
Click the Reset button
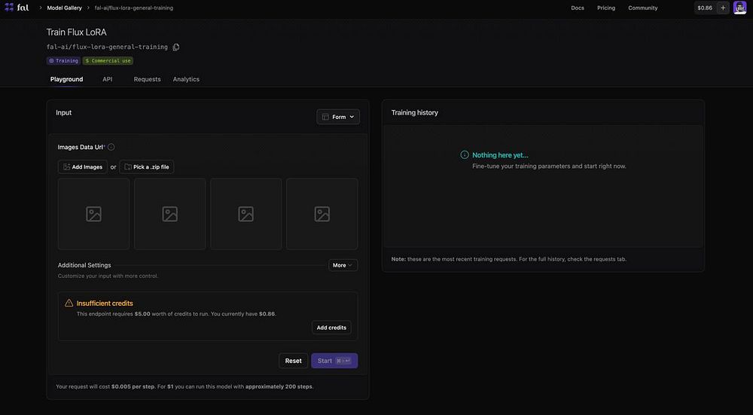pos(294,361)
